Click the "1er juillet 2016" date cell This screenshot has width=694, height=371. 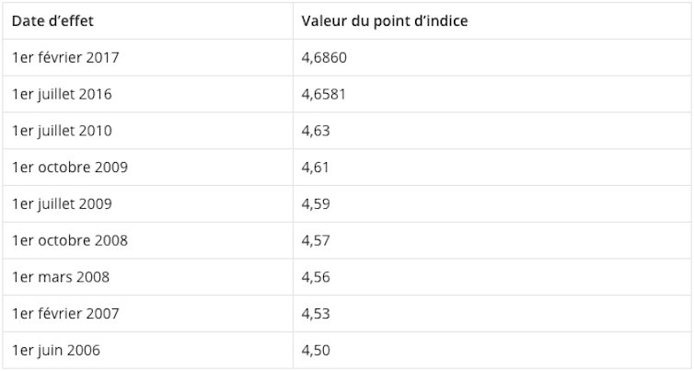tap(63, 94)
